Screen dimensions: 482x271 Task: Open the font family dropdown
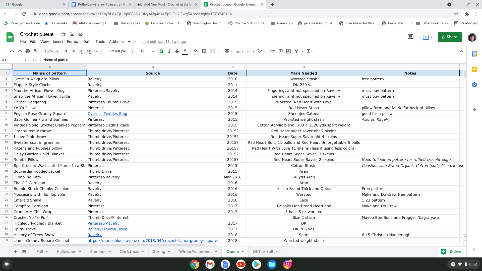click(x=121, y=51)
